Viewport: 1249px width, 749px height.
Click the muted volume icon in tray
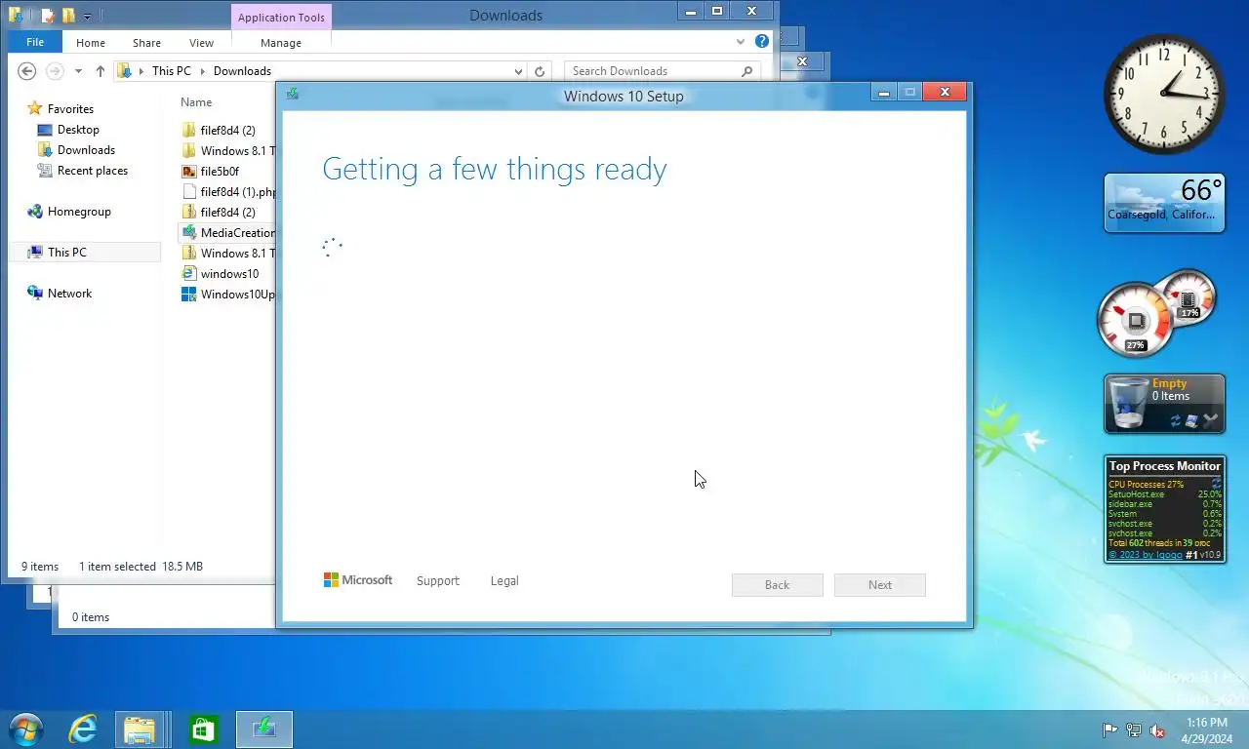1157,730
